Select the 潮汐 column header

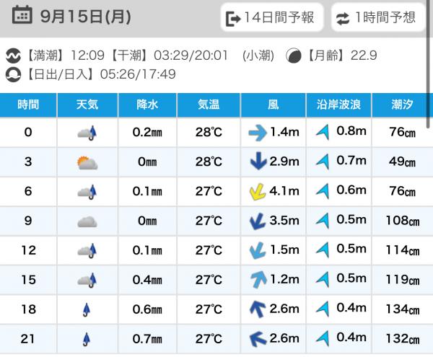tap(402, 104)
